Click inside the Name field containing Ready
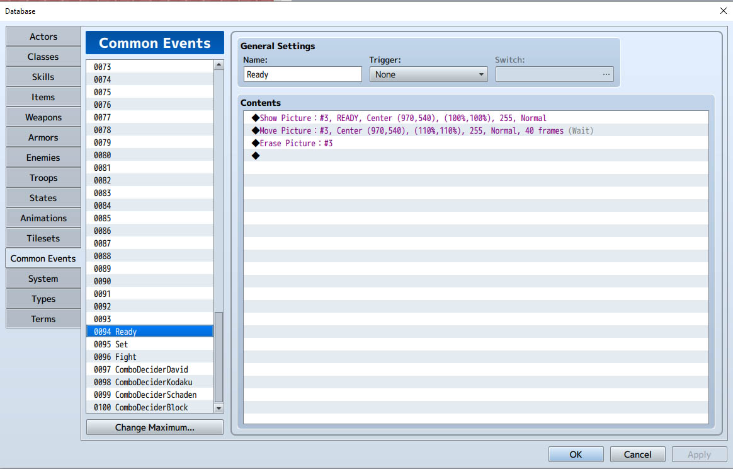The height and width of the screenshot is (469, 733). point(303,74)
